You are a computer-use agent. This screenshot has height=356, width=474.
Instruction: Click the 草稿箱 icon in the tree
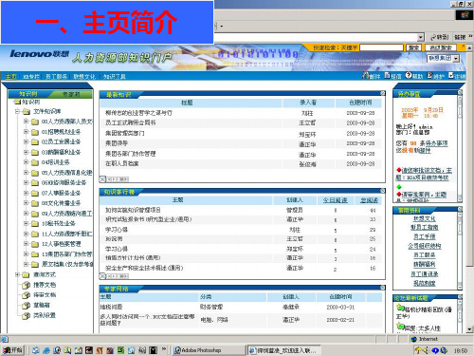(27, 306)
